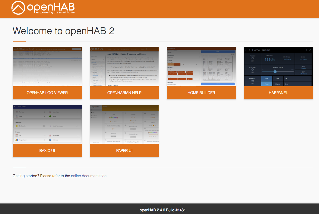Open the openHAB Log Viewer thumbnail

(47, 67)
